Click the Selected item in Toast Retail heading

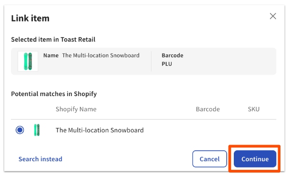tap(53, 39)
